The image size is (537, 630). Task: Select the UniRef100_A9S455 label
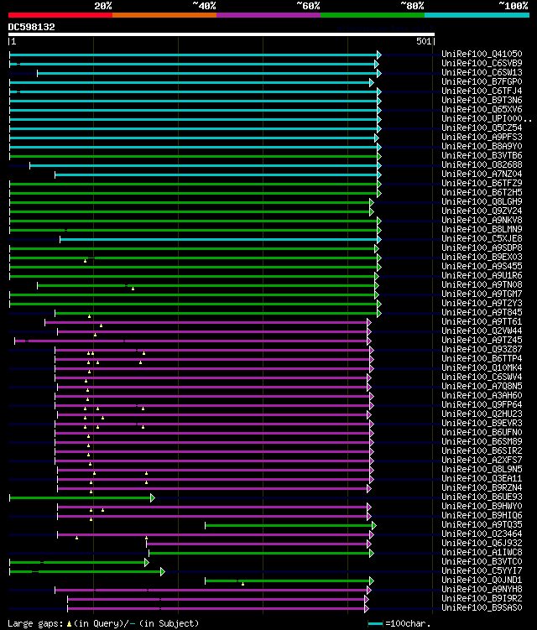[482, 267]
